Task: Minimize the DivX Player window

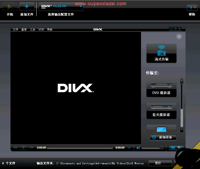Action: click(x=171, y=29)
